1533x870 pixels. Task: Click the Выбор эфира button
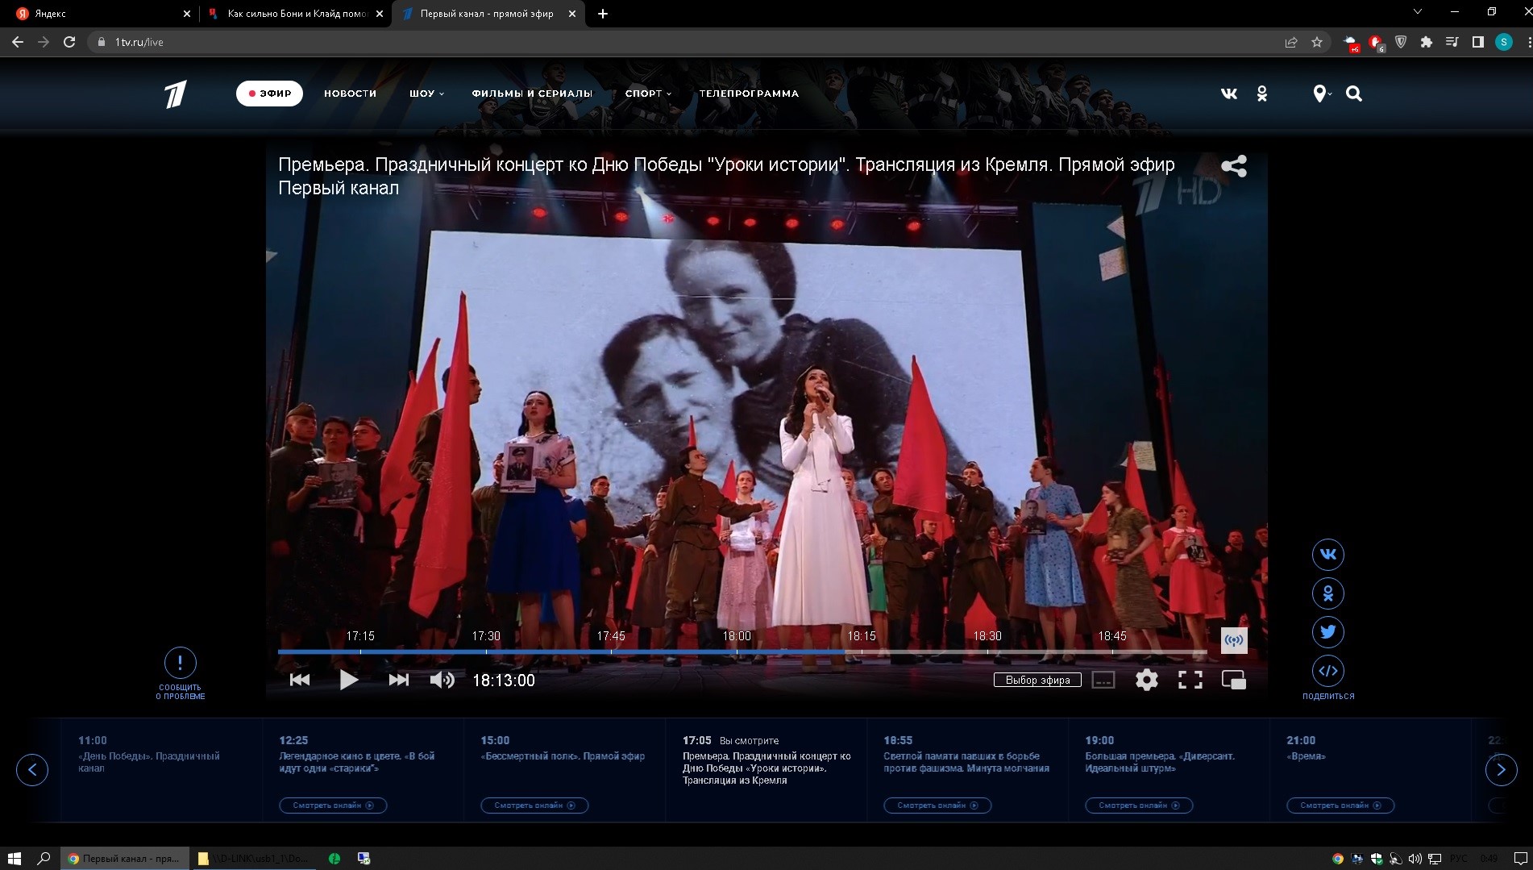pos(1037,680)
